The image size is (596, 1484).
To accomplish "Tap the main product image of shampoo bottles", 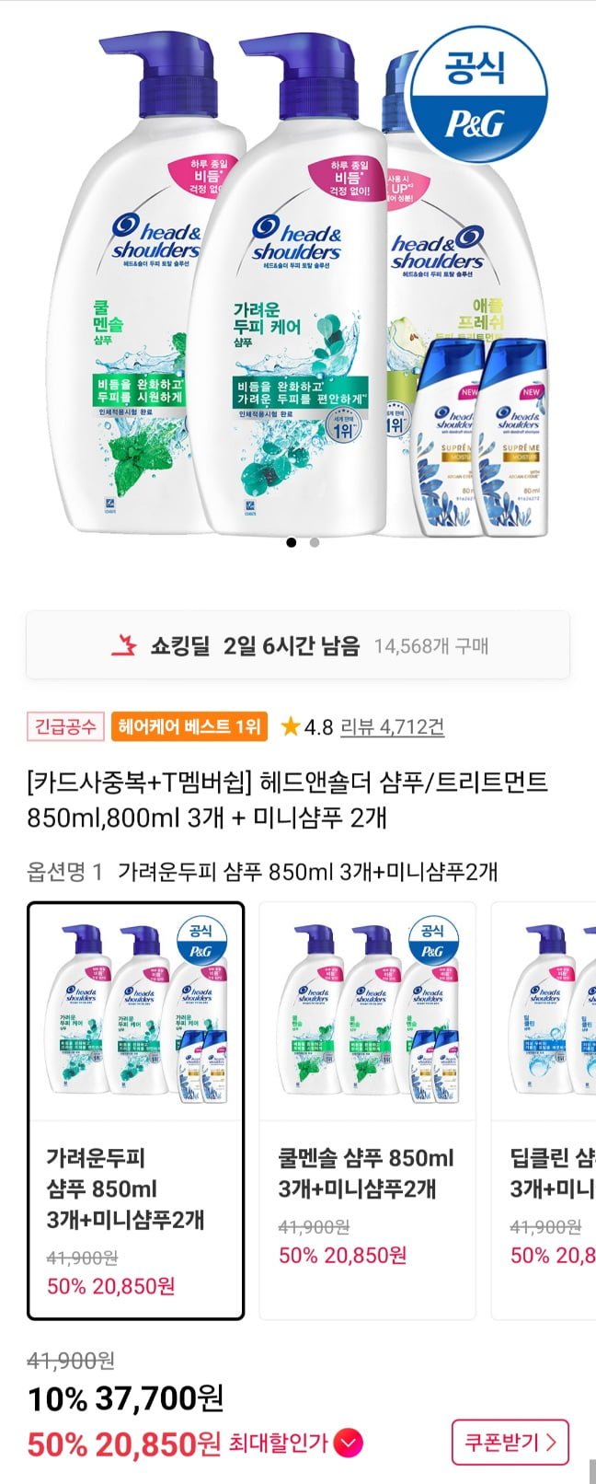I will coord(298,281).
